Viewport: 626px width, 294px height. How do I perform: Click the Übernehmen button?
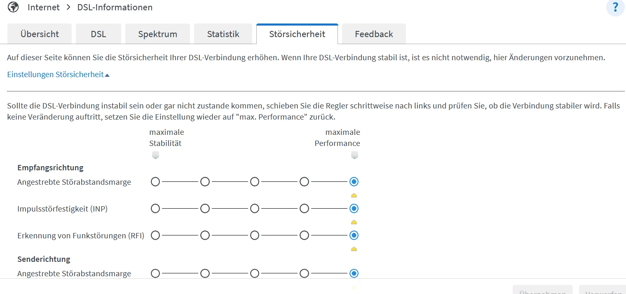542,290
